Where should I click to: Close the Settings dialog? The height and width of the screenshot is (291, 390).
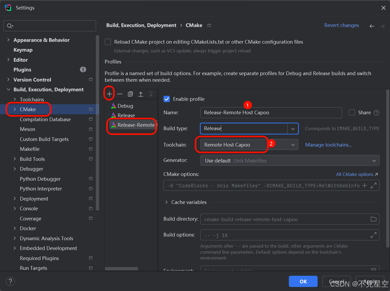383,8
